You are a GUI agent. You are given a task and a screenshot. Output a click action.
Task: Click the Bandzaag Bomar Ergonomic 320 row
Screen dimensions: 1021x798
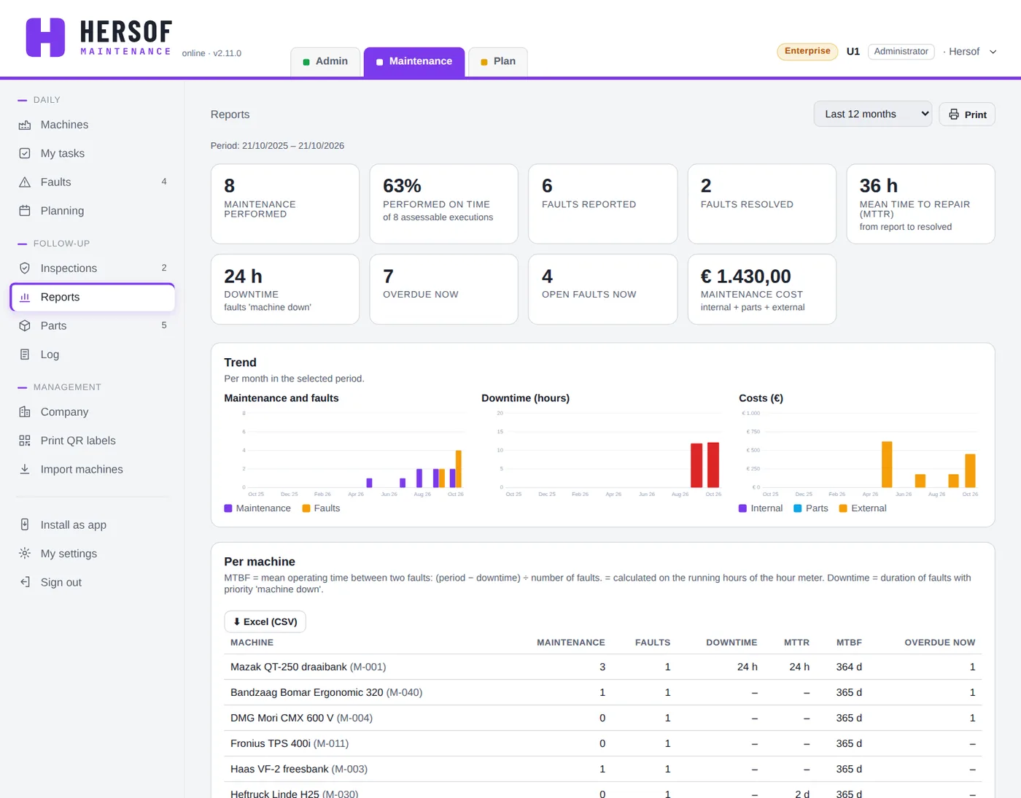coord(602,692)
